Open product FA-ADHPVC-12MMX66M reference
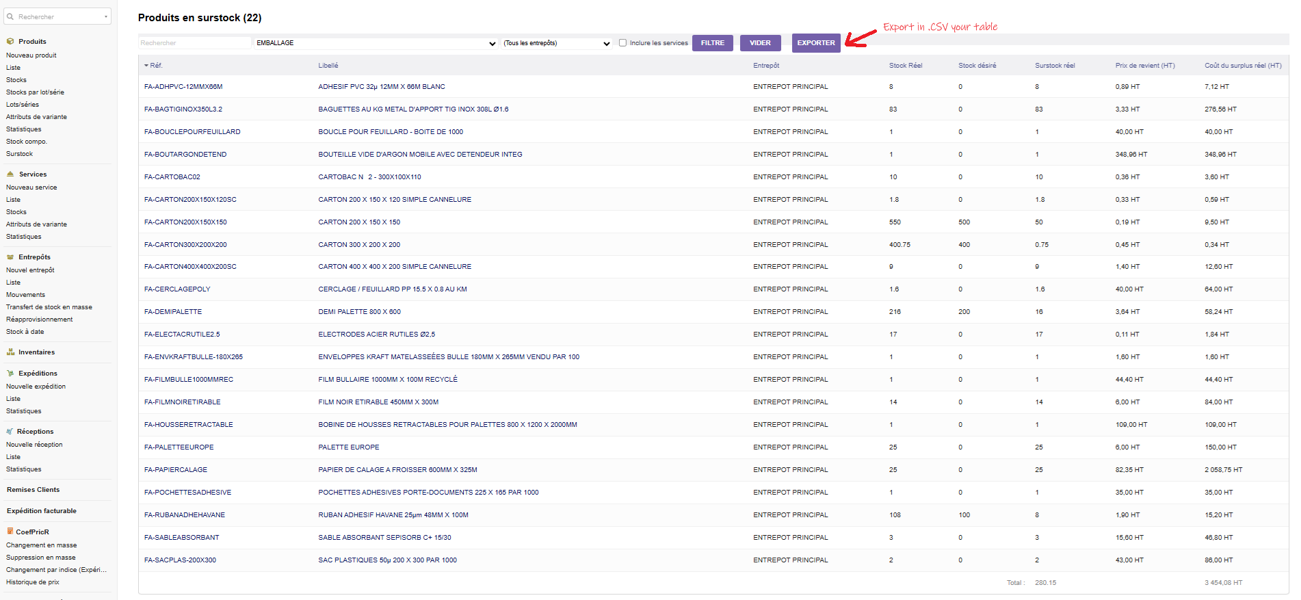This screenshot has height=600, width=1301. tap(183, 87)
